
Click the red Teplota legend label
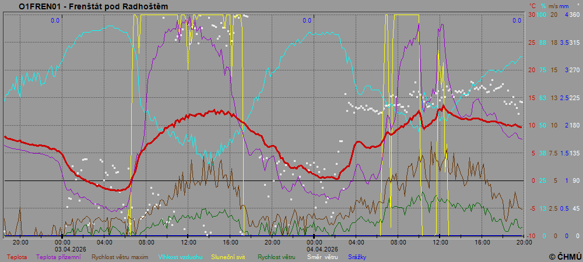coord(16,257)
